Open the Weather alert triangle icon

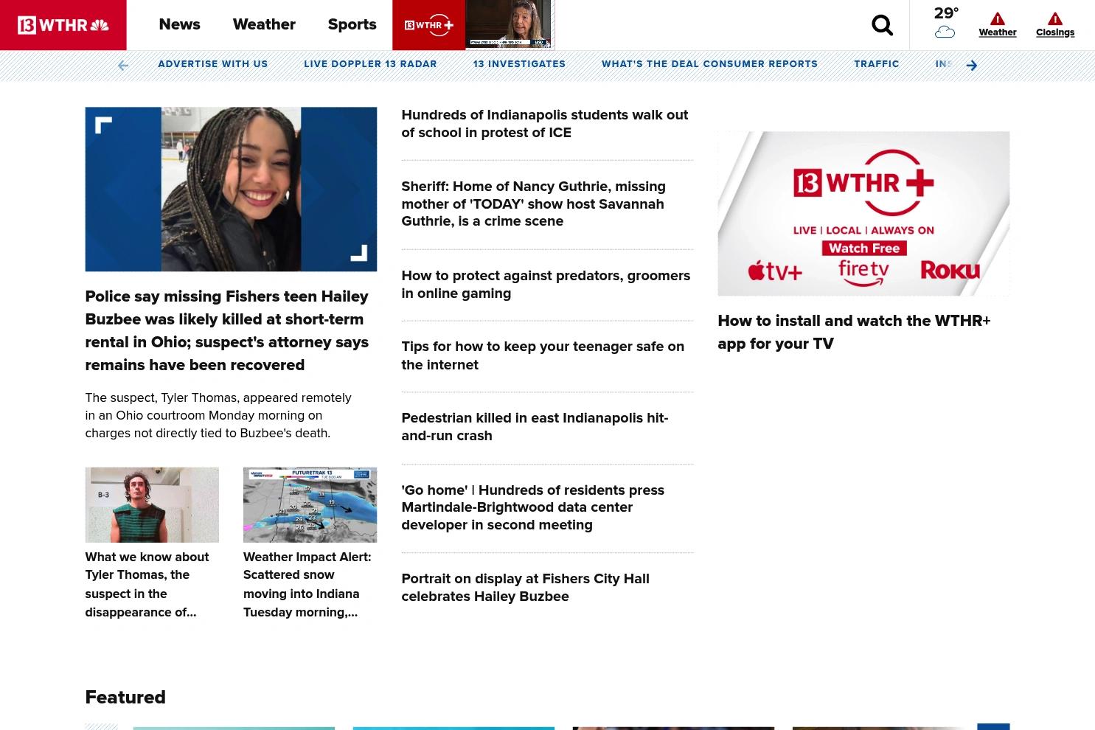pyautogui.click(x=997, y=18)
